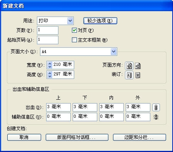This screenshot has width=173, height=152.
Task: Click the 起始页码 start page field
Action: pos(48,40)
